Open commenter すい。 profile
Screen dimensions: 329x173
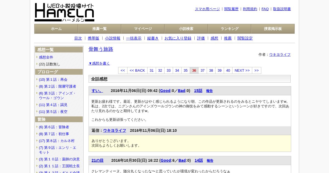pyautogui.click(x=97, y=91)
